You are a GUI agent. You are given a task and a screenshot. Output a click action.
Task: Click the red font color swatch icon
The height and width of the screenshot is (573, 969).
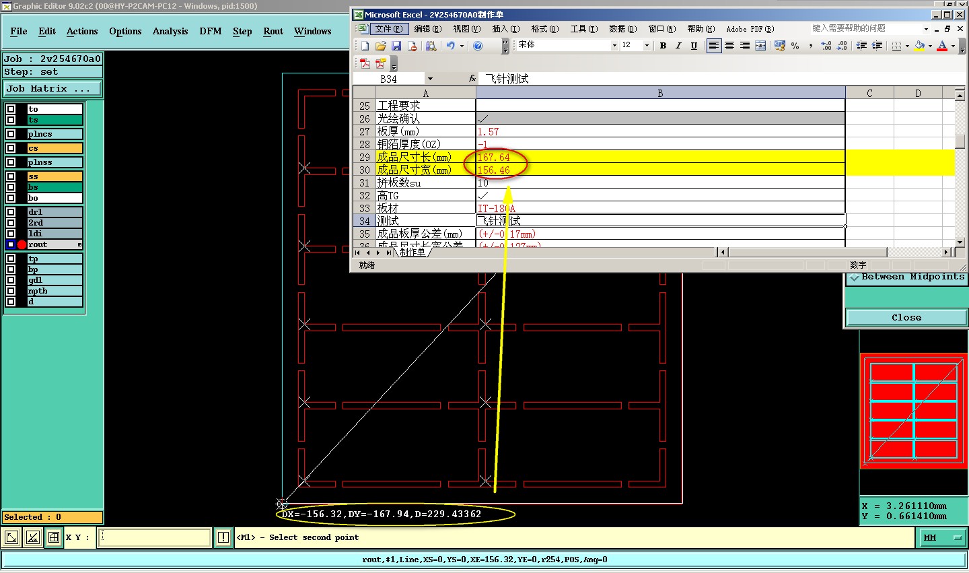coord(942,46)
